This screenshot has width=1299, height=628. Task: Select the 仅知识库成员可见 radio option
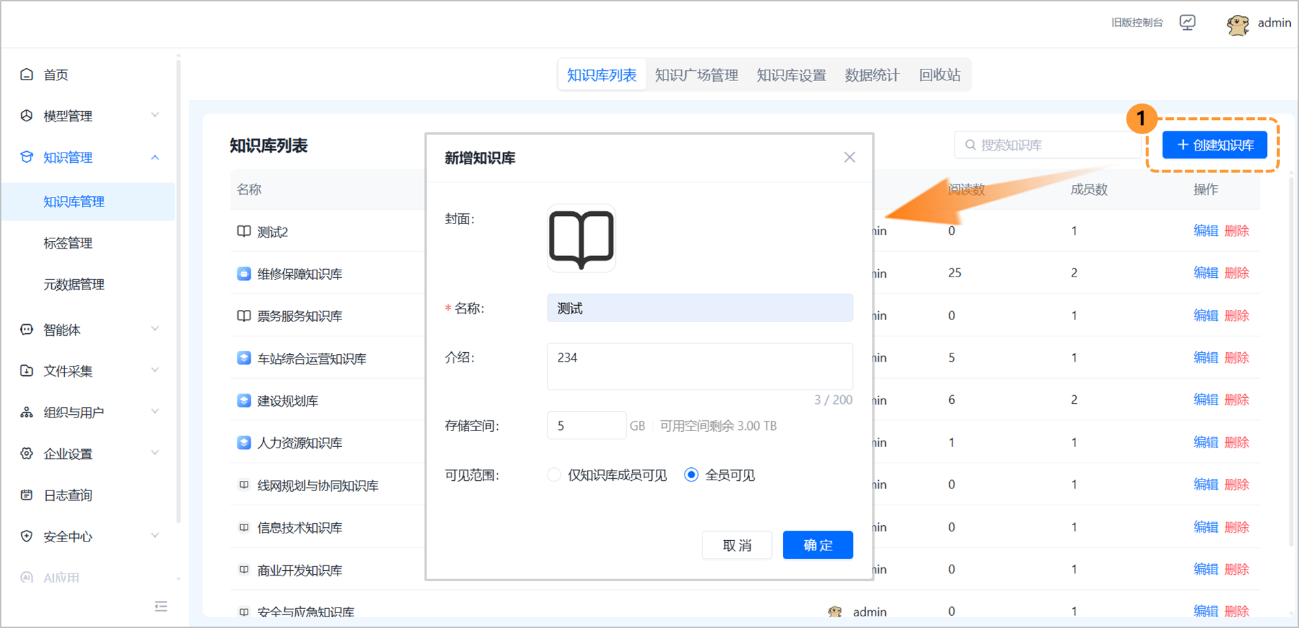point(554,475)
